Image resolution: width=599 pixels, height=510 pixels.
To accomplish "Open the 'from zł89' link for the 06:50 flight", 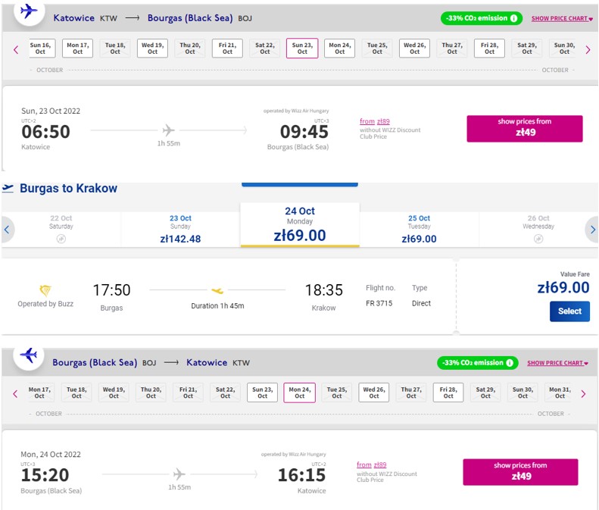I will 375,121.
